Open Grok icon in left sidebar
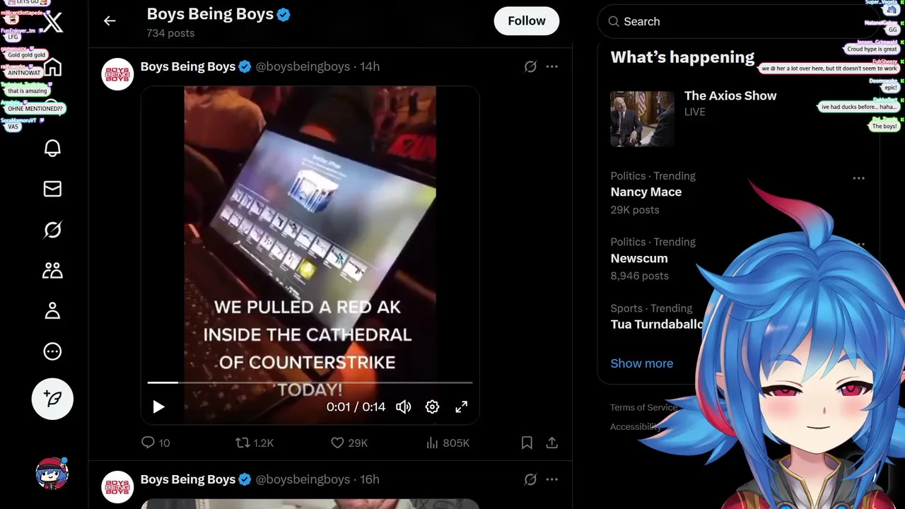Viewport: 905px width, 509px height. [x=52, y=230]
